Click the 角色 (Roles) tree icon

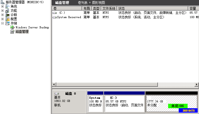7,6
